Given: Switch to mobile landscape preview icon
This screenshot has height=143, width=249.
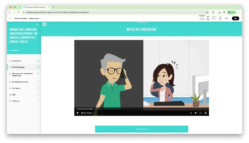Looking at the screenshot, I should click(227, 18).
